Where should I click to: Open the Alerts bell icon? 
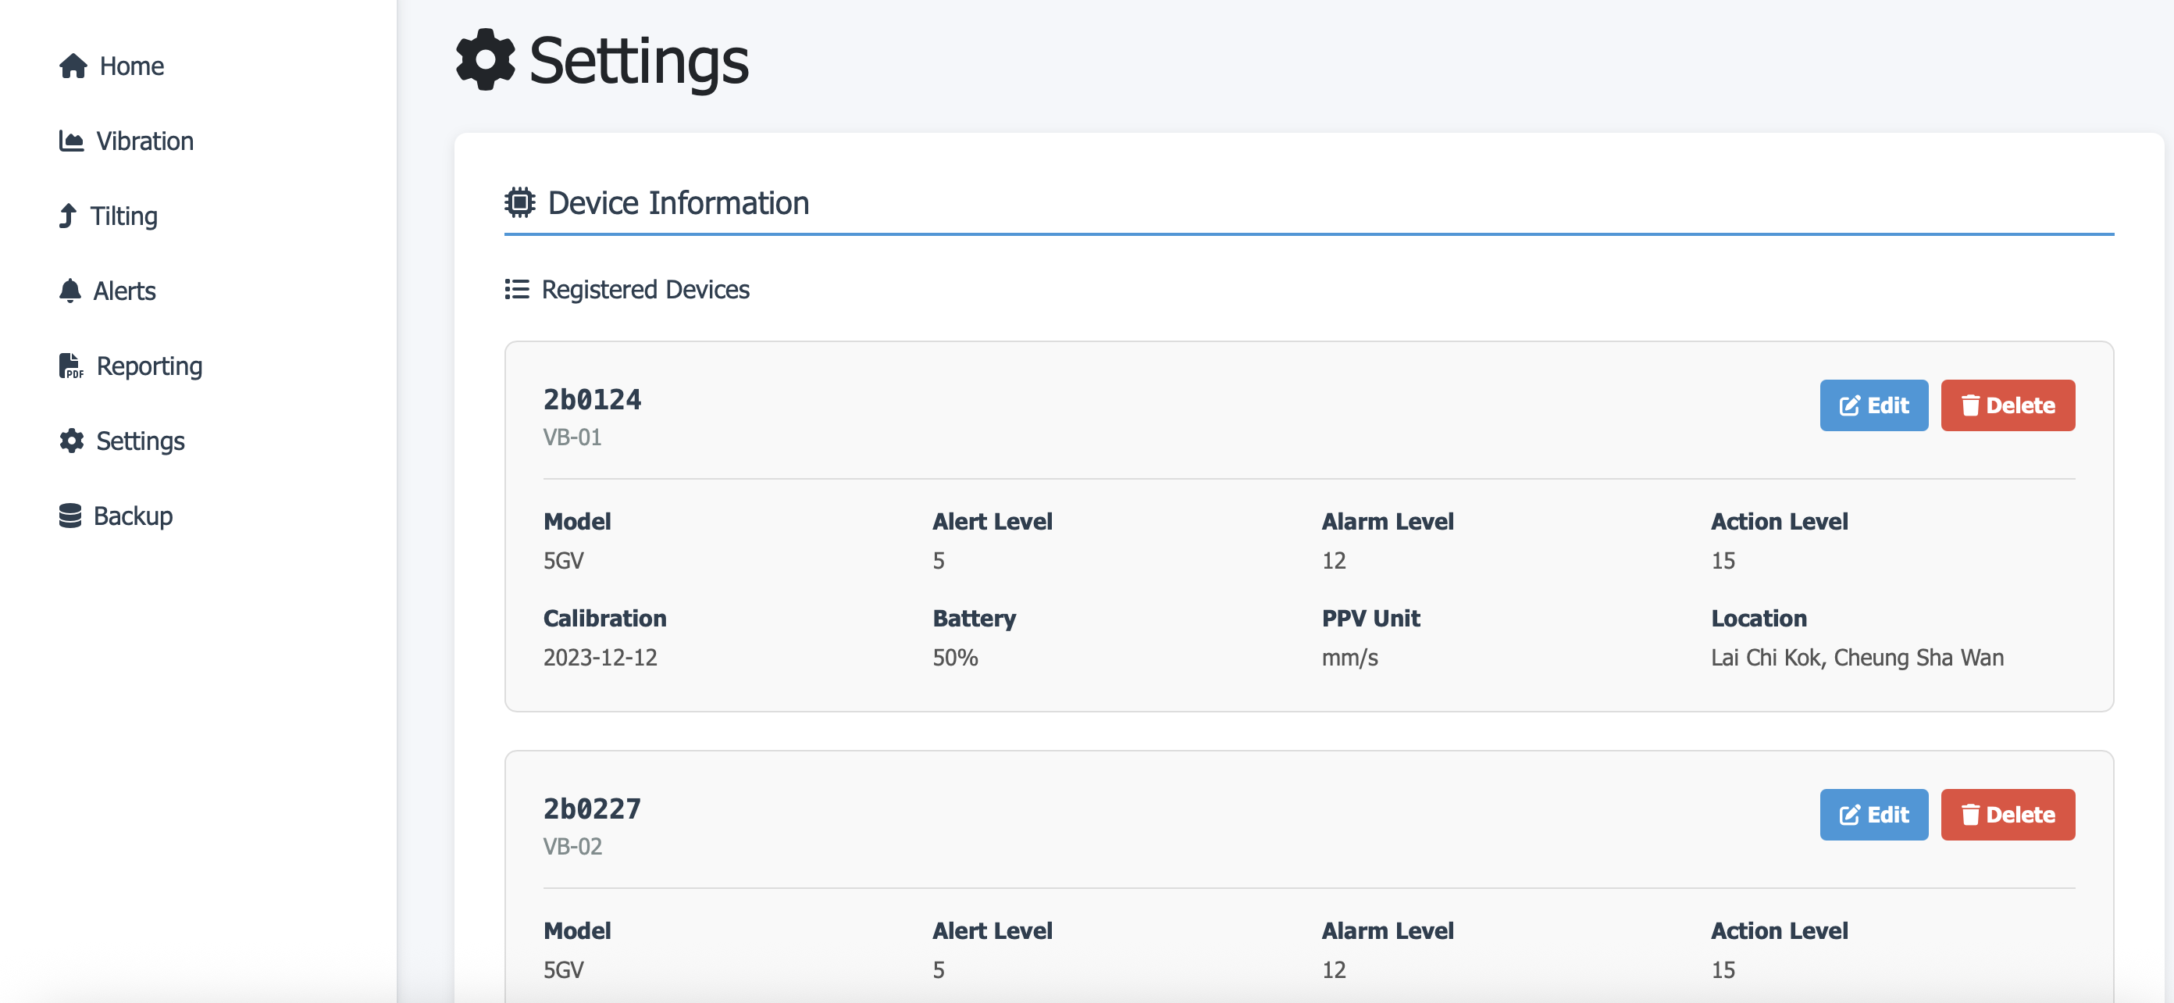pyautogui.click(x=70, y=291)
